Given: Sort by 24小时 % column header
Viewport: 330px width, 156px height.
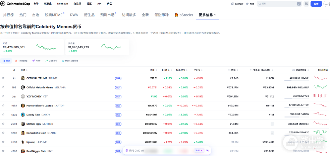Looking at the screenshot, I should tap(182, 70).
